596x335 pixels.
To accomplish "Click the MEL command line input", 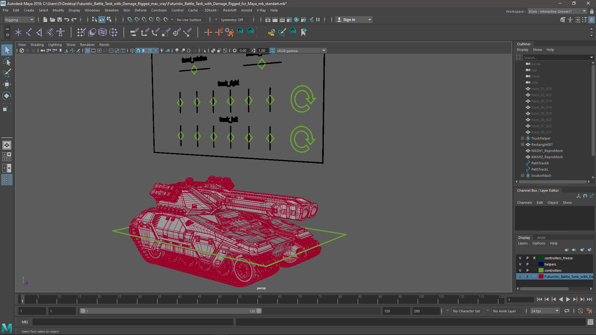I will click(x=133, y=322).
